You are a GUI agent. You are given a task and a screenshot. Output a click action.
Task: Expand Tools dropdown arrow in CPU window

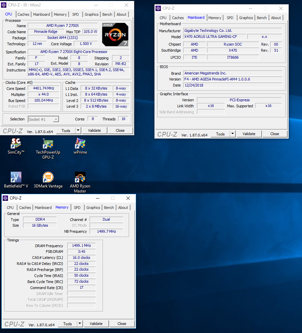pyautogui.click(x=78, y=130)
